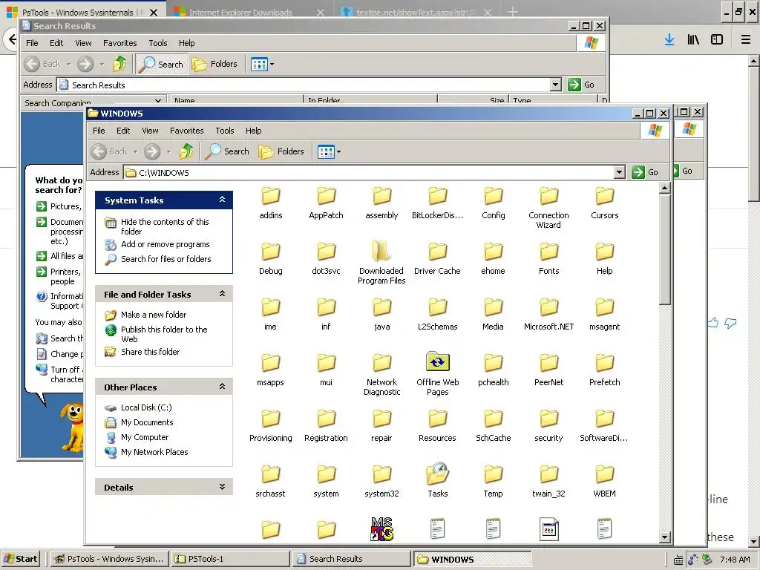Open Views dropdown arrow in WINDOWS toolbar
The height and width of the screenshot is (570, 760).
click(x=338, y=151)
